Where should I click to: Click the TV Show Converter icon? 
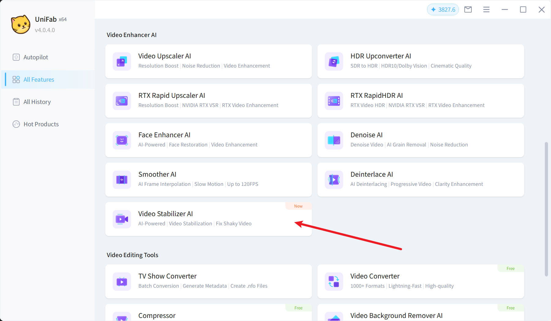pyautogui.click(x=122, y=282)
